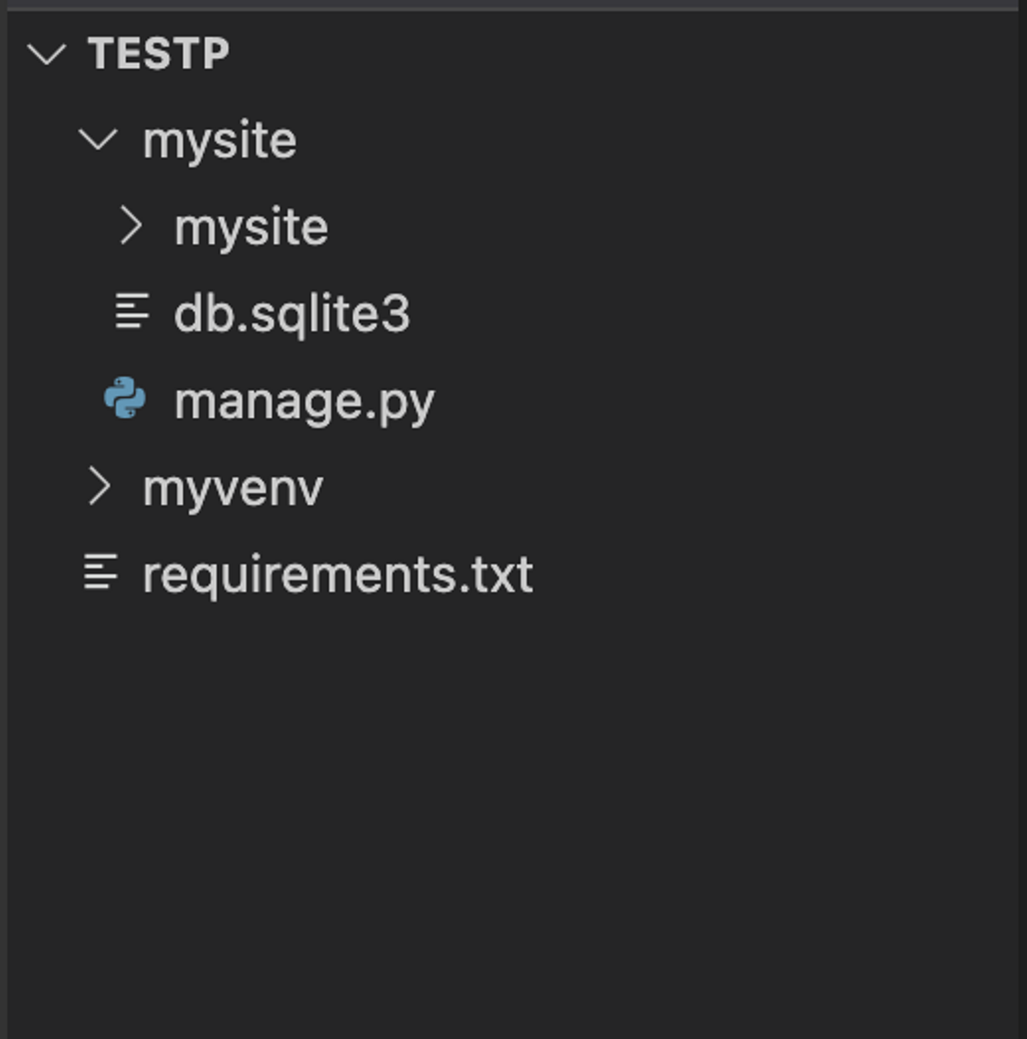Image resolution: width=1027 pixels, height=1039 pixels.
Task: Click empty explorer area below requirements.txt
Action: 499,784
